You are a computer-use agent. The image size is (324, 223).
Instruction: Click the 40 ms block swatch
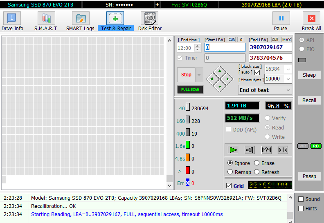pyautogui.click(x=188, y=107)
